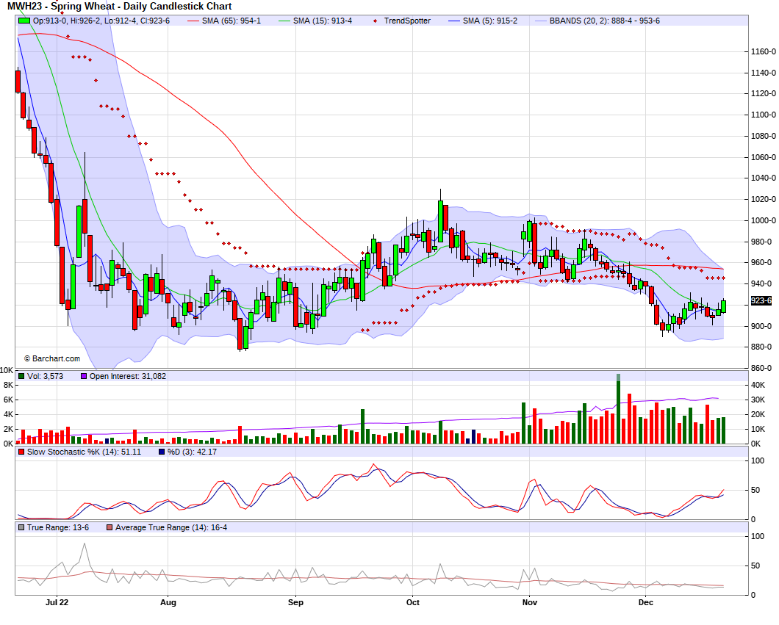Click the "Dec" date axis label
Screen dimensions: 779x625
click(x=646, y=602)
